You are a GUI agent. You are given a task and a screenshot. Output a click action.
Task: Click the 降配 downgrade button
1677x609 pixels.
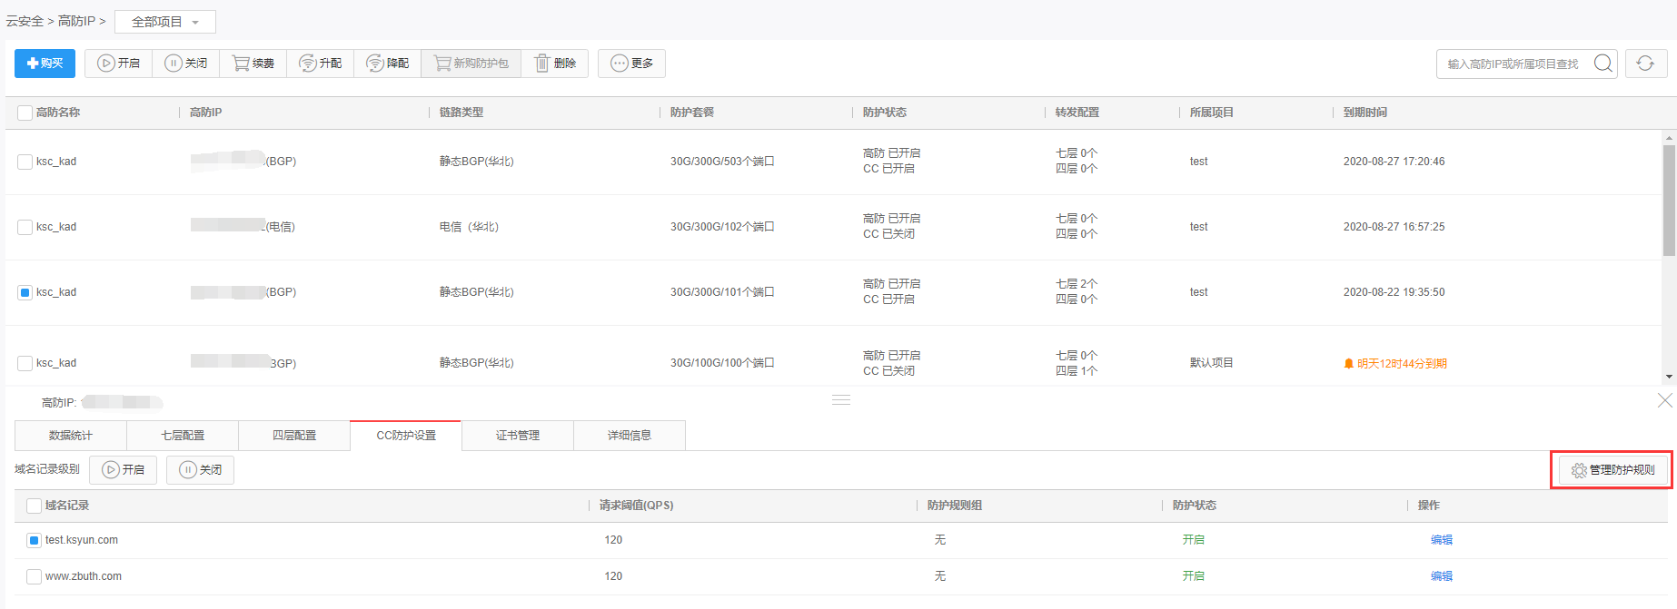click(x=388, y=64)
